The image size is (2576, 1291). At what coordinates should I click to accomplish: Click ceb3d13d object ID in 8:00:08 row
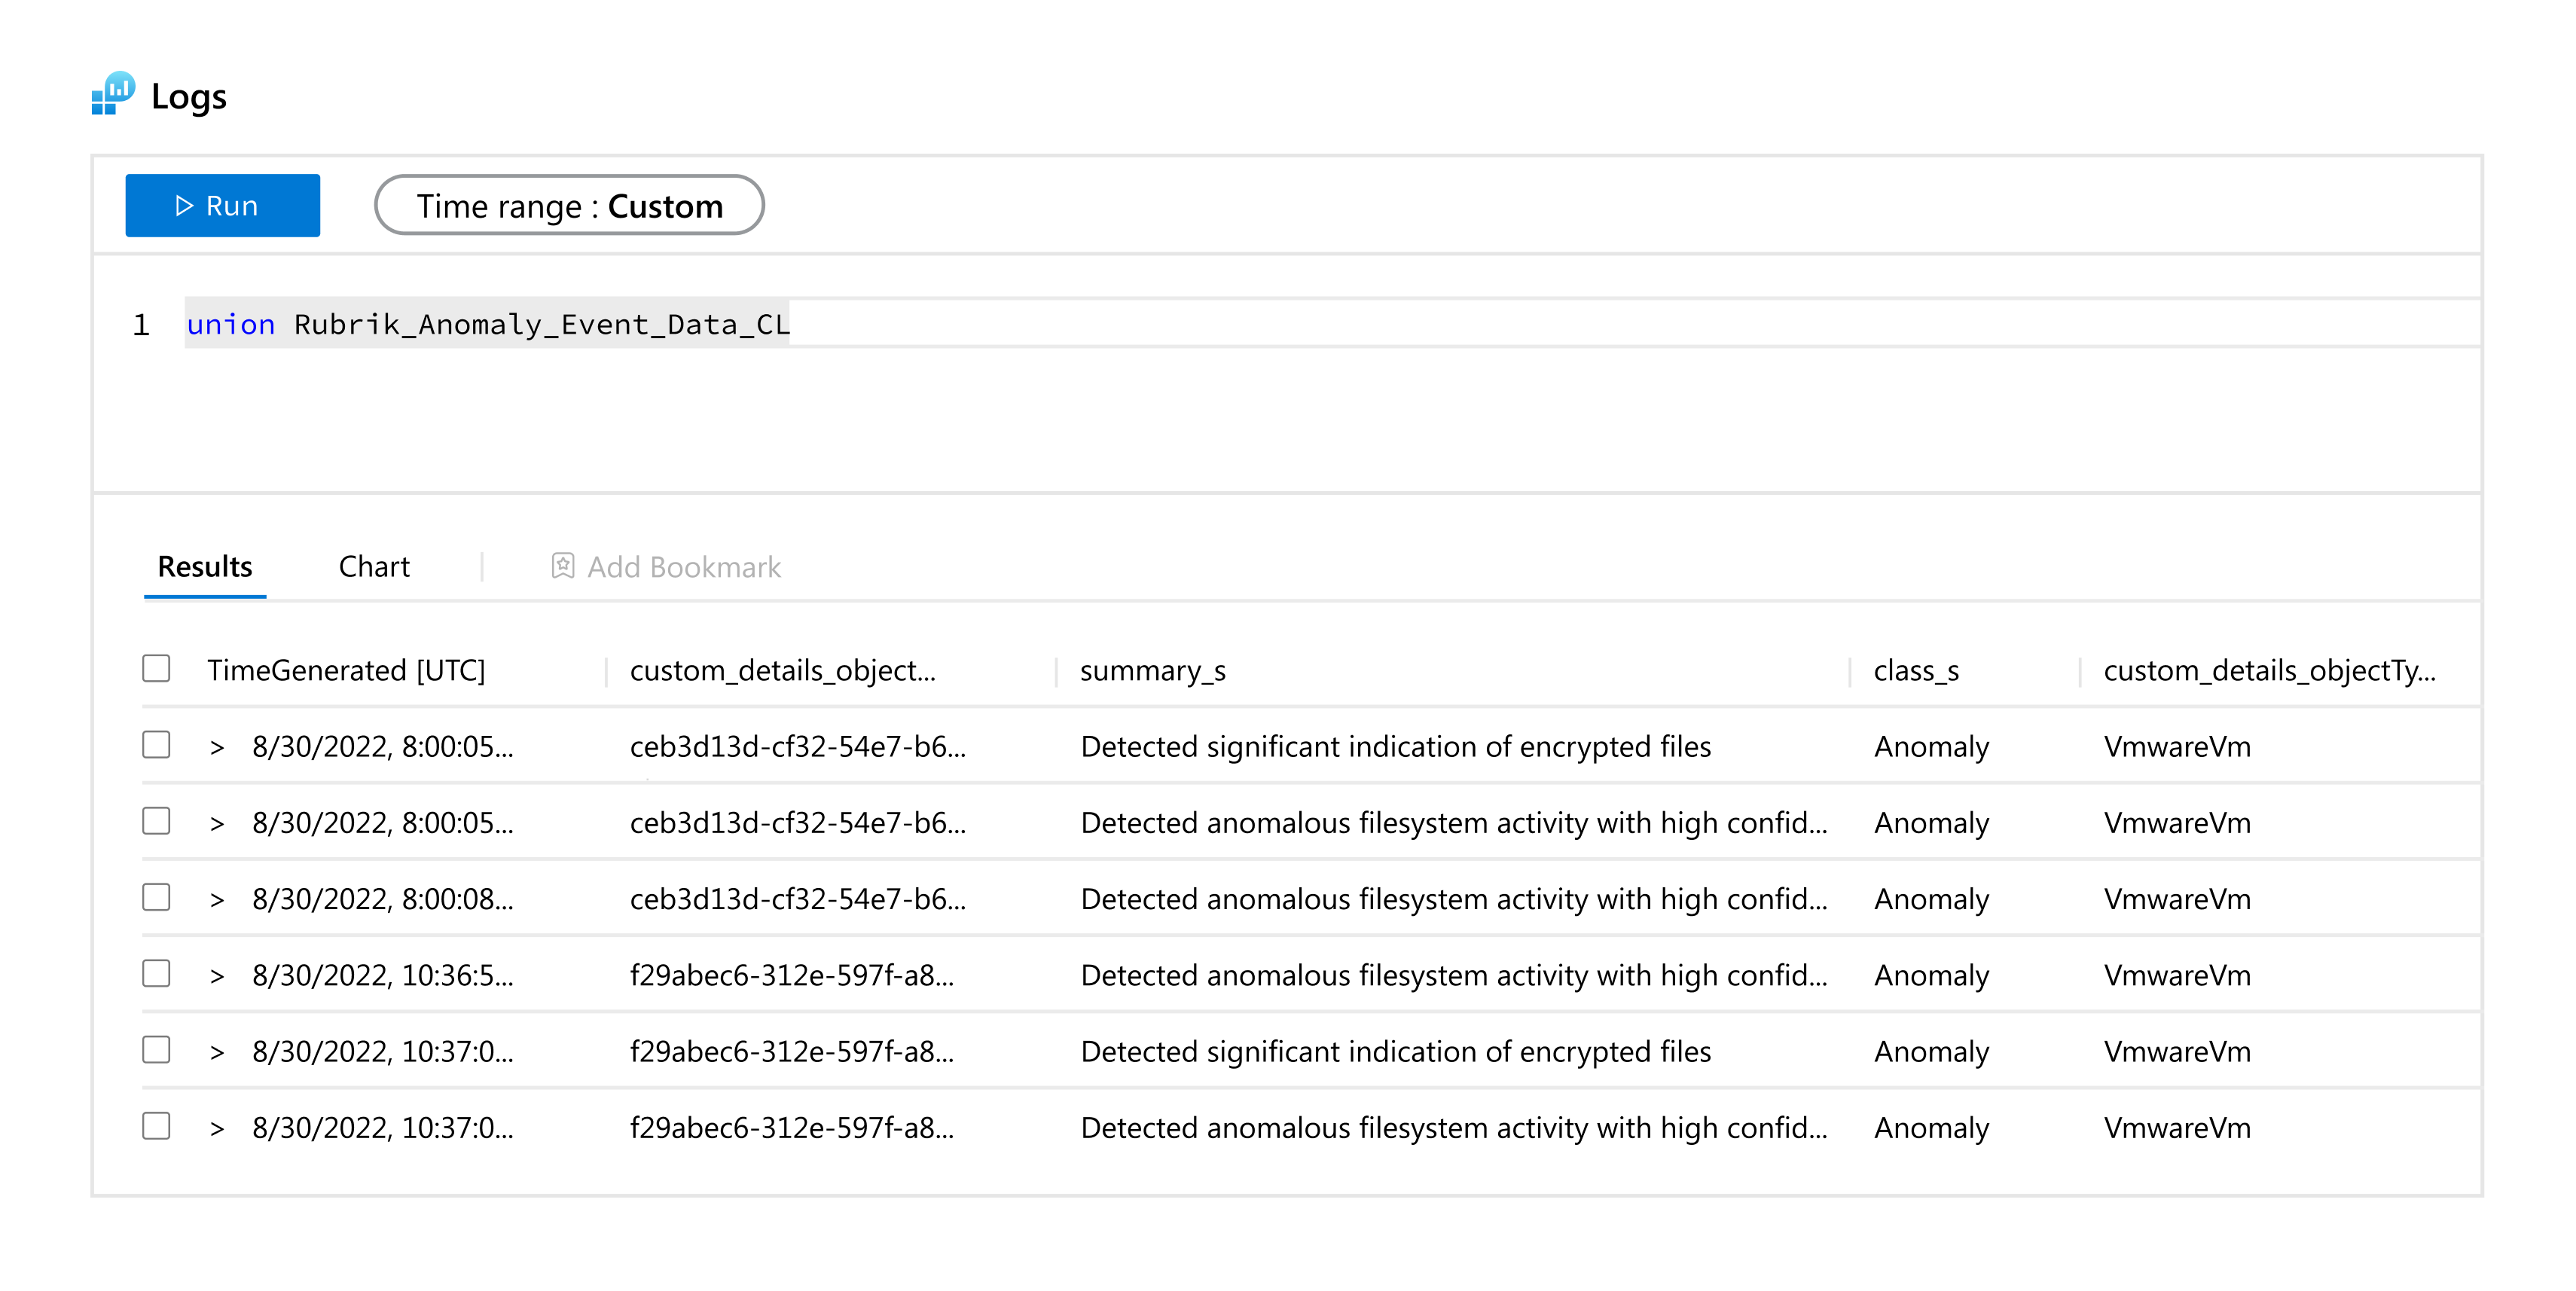pyautogui.click(x=798, y=899)
